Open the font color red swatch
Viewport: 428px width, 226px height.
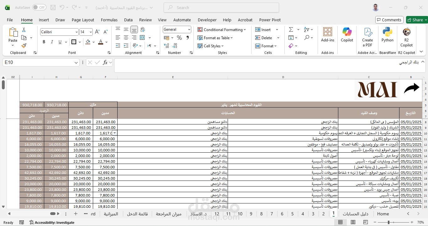(x=101, y=42)
